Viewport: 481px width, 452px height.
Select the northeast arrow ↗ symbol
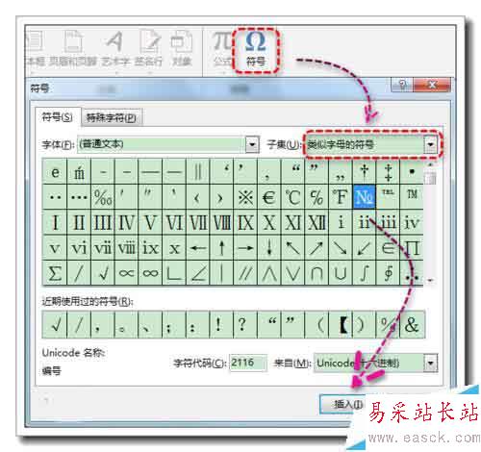pos(316,247)
